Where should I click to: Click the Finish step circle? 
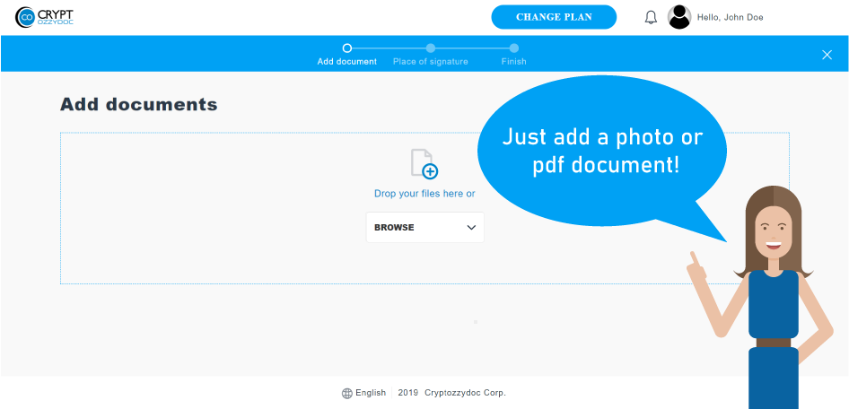(x=514, y=48)
